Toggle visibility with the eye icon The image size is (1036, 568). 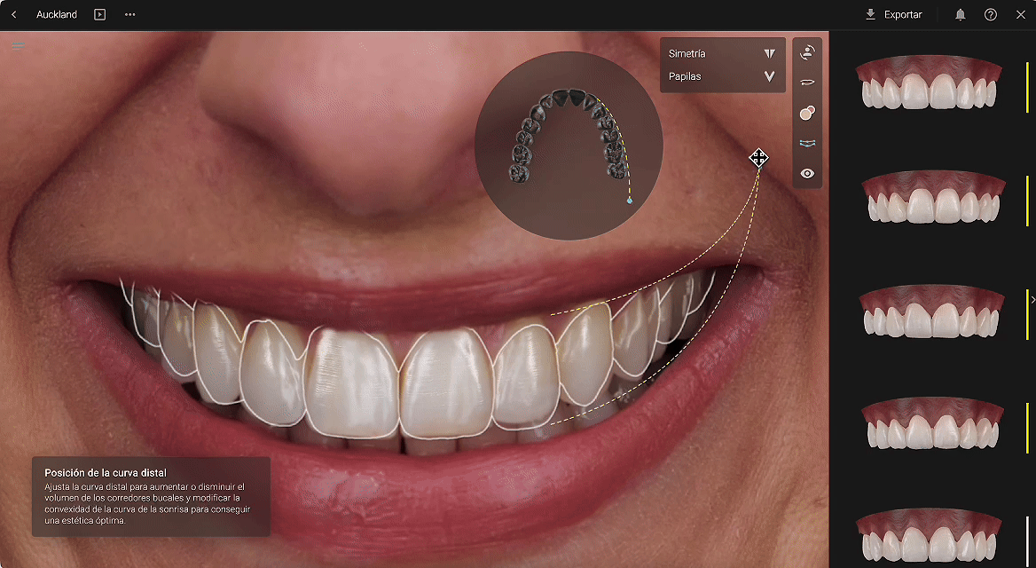click(x=807, y=173)
